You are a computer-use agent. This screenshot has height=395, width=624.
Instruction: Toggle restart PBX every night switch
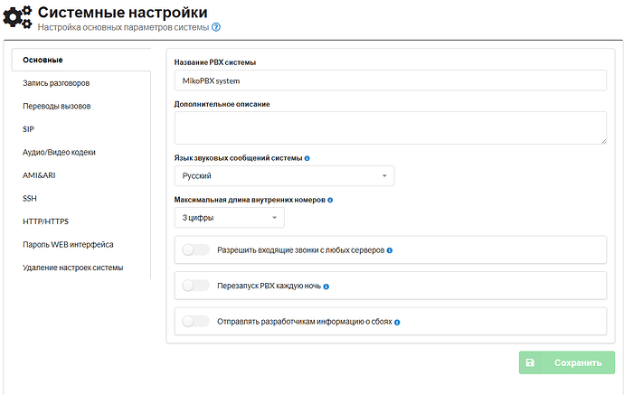[x=195, y=286]
